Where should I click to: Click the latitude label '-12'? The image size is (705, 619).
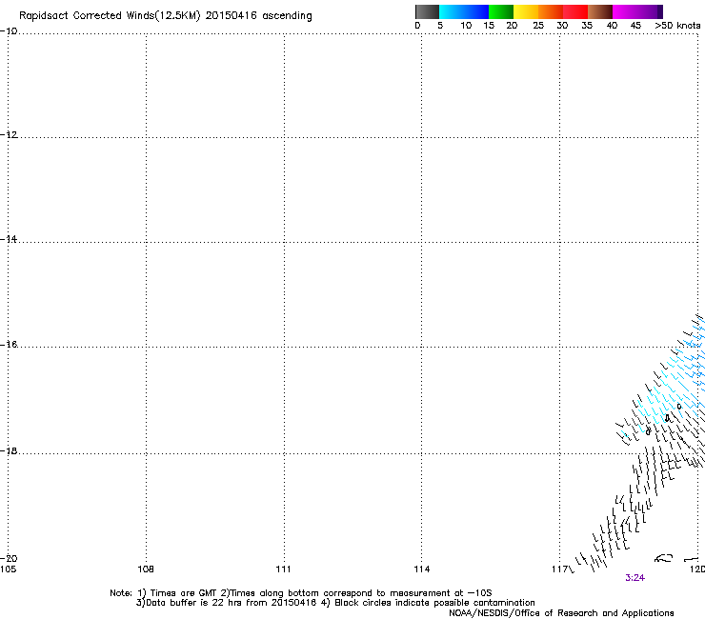pos(9,135)
